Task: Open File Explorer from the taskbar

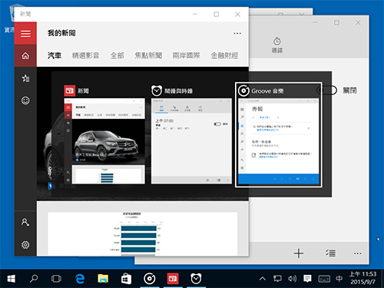Action: (103, 279)
